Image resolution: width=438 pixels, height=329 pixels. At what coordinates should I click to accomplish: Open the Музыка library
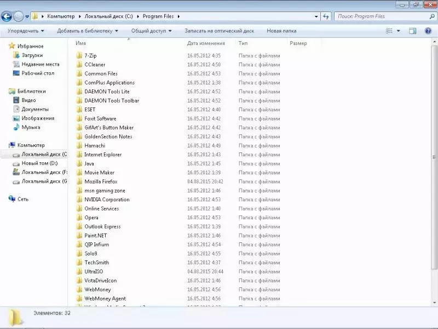(31, 127)
